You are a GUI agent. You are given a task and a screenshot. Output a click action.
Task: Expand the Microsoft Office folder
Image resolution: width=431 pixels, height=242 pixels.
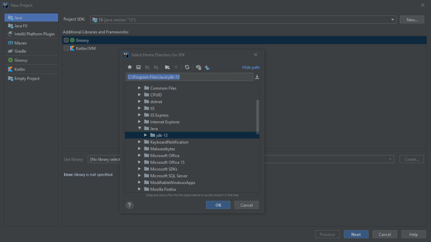(x=140, y=155)
